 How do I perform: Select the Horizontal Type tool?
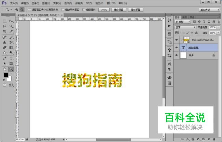coord(11,58)
